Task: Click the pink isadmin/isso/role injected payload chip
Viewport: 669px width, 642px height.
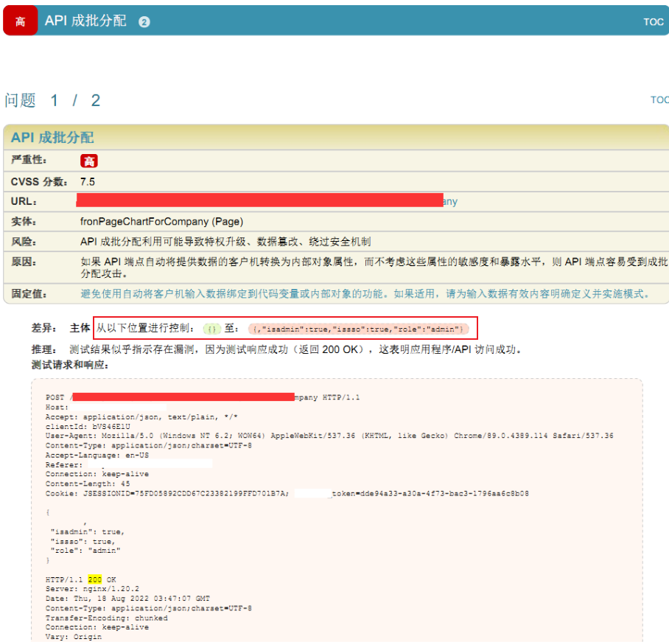Action: click(358, 329)
